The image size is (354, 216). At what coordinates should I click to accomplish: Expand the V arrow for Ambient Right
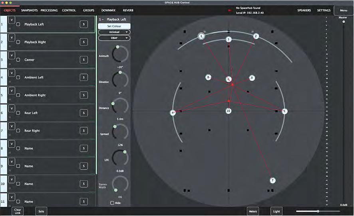pos(12,90)
